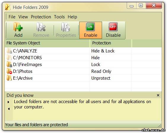The image size is (167, 133).
Task: Open the Tools menu
Action: pyautogui.click(x=59, y=17)
